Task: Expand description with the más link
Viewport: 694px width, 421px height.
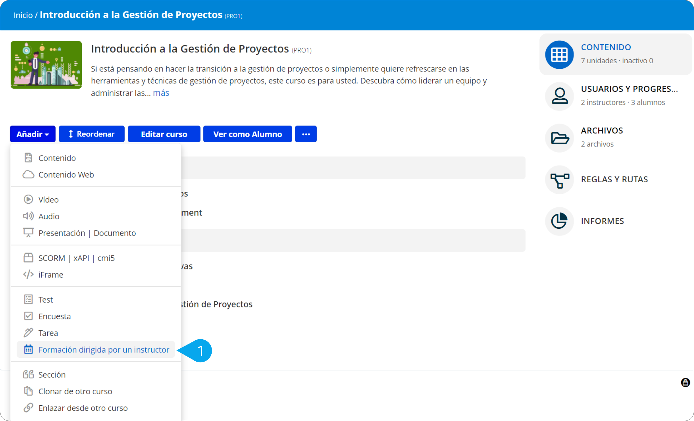Action: point(161,93)
